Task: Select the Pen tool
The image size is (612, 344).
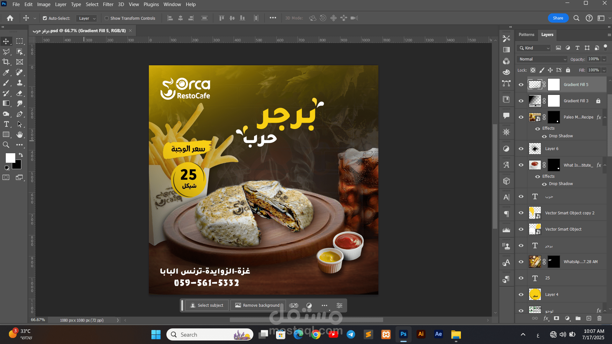Action: pyautogui.click(x=19, y=114)
